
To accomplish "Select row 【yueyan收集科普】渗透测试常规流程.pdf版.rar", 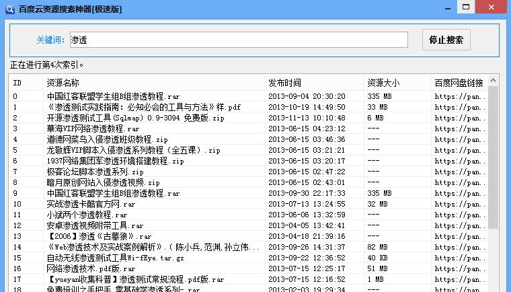I will pos(249,279).
